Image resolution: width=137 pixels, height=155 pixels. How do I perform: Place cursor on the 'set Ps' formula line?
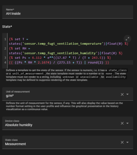pyautogui.click(x=60, y=58)
